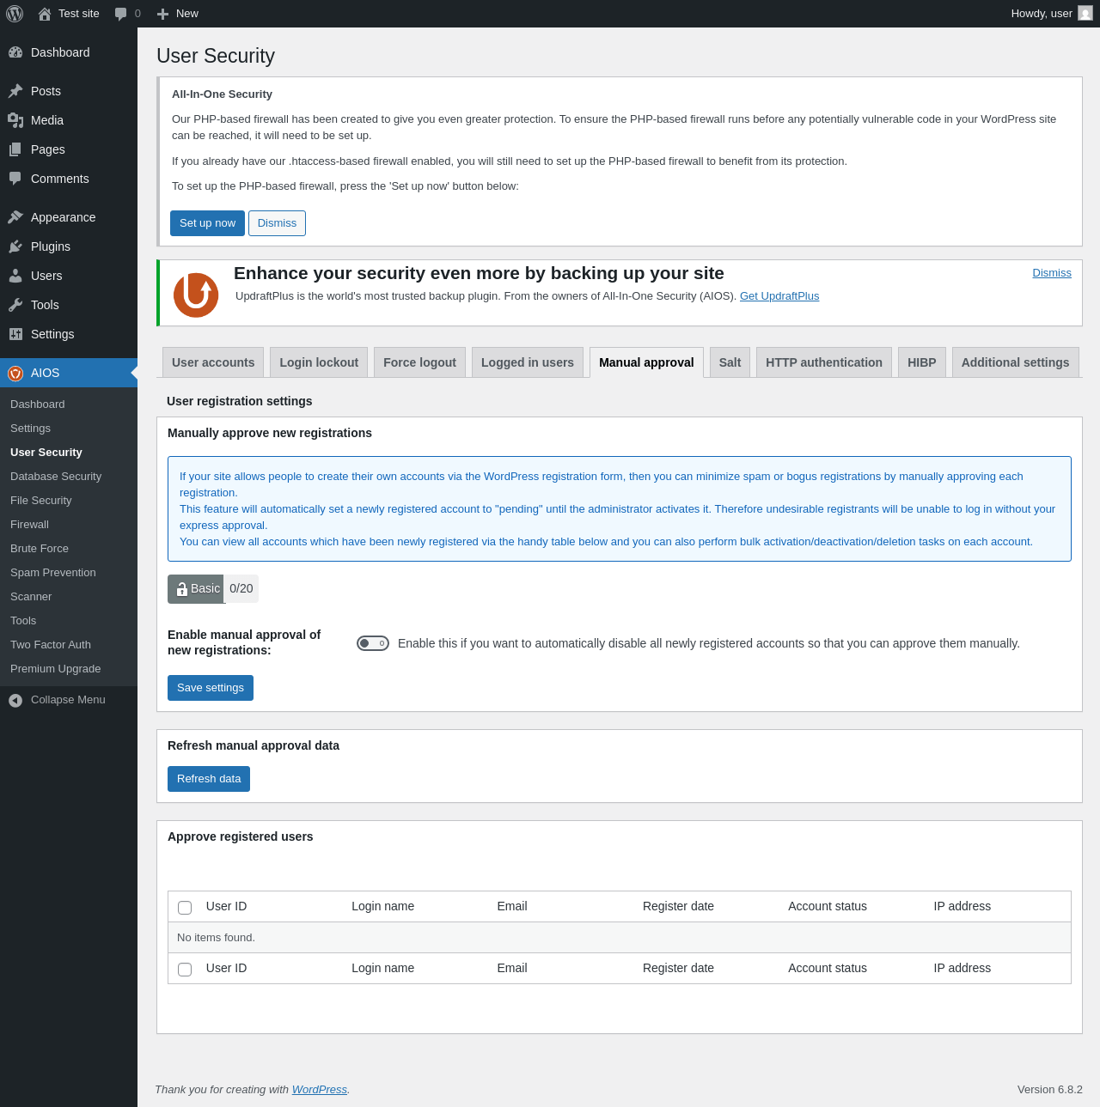The width and height of the screenshot is (1100, 1107).
Task: Open the Tools wrench icon
Action: (15, 305)
